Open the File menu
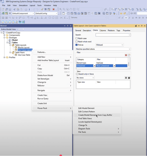 (x=4, y=5)
